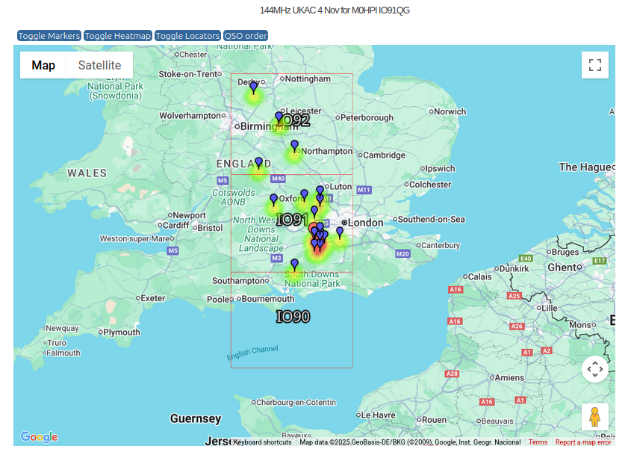This screenshot has width=628, height=461.
Task: Toggle the Heatmap overlay
Action: coord(118,36)
